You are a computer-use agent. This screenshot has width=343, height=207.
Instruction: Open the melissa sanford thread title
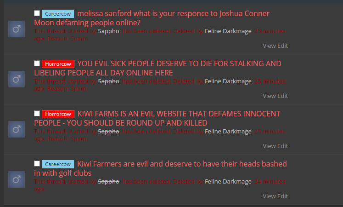click(152, 18)
